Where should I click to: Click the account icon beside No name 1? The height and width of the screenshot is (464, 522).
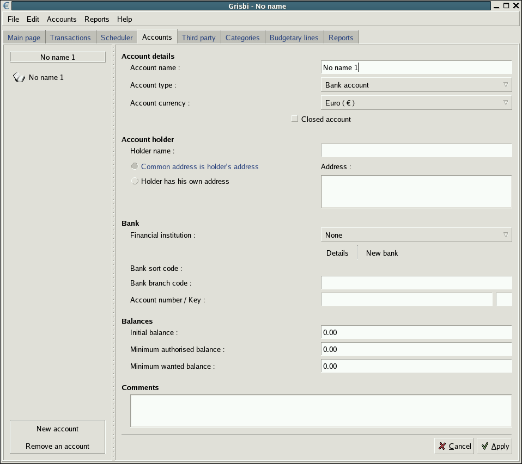19,77
